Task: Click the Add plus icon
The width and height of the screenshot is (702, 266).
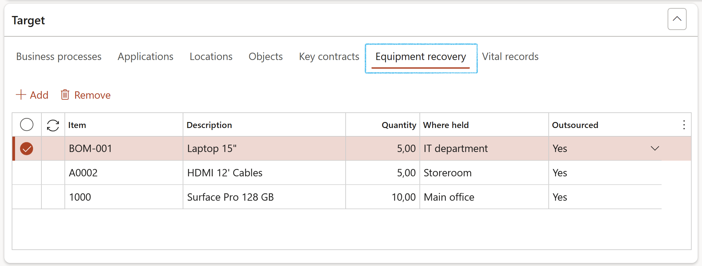Action: (x=21, y=95)
